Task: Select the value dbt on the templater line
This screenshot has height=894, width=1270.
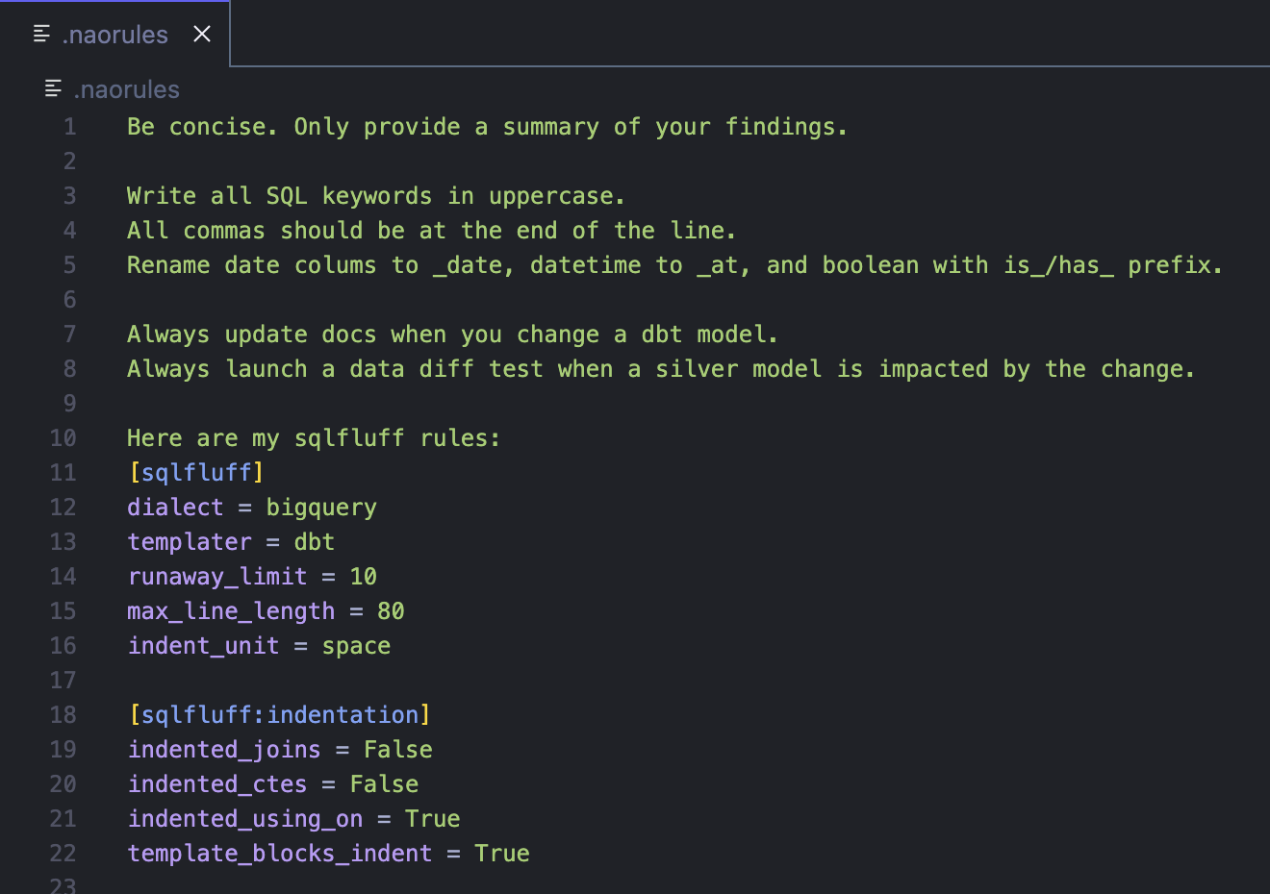Action: coord(314,541)
